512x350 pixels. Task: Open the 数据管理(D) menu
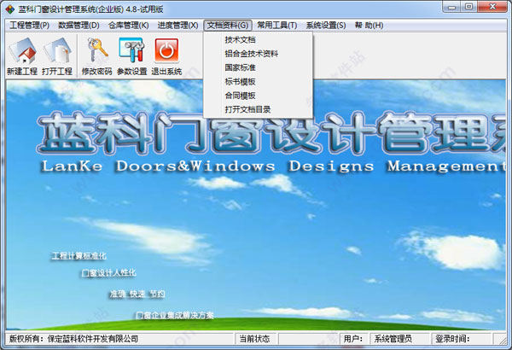79,25
